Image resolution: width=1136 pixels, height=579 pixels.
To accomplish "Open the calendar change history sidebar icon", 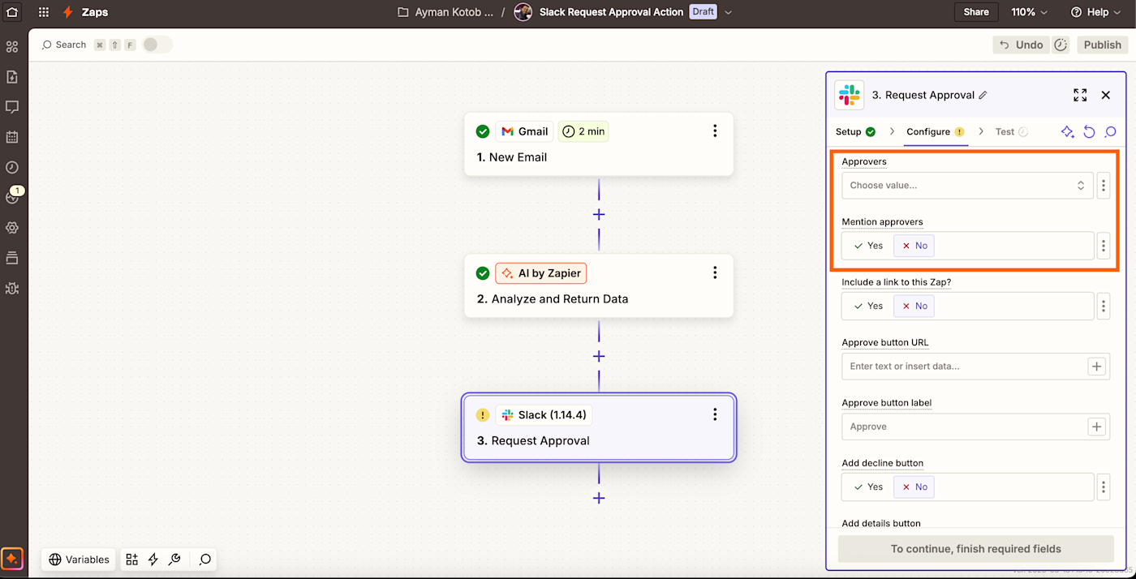I will [11, 137].
